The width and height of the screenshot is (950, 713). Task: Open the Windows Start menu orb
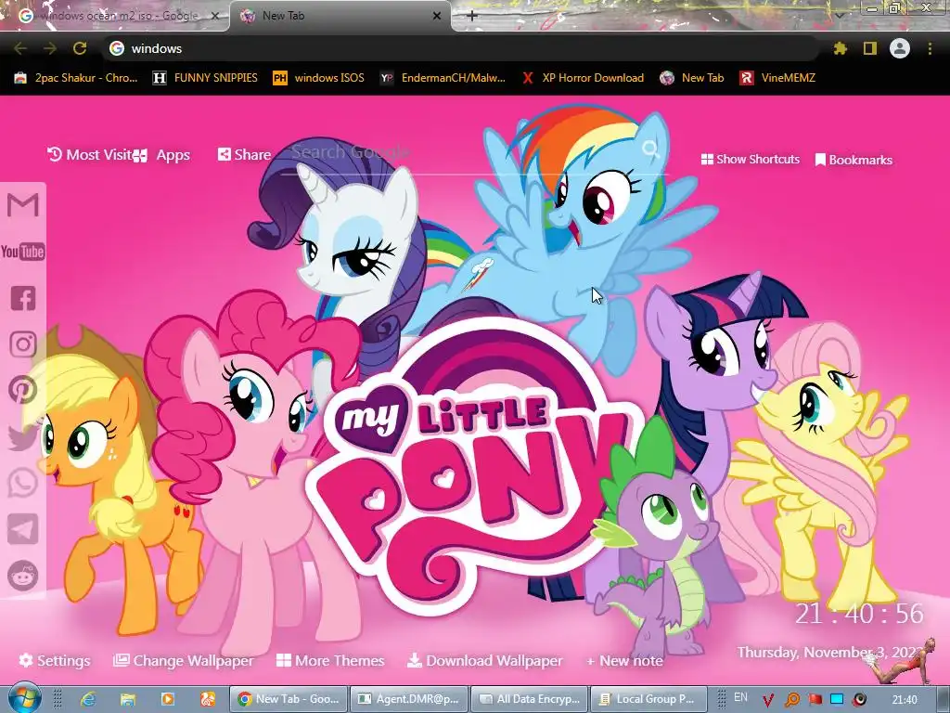[x=24, y=699]
